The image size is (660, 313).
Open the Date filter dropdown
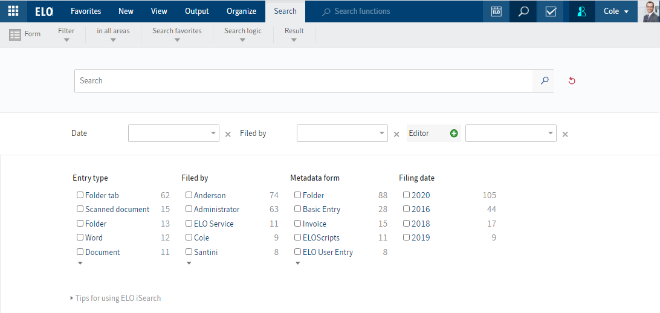[x=213, y=134]
